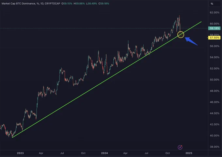Click the 50.00% price axis label
The image size is (222, 157).
coord(214,80)
